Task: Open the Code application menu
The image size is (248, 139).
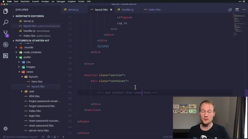Action: click(9, 2)
